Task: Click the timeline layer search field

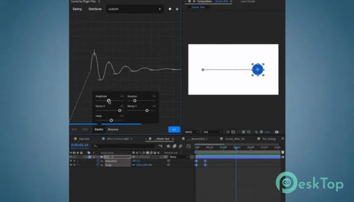Action: (x=124, y=146)
